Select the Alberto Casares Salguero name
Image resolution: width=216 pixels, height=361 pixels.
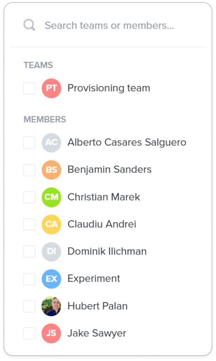[x=127, y=142]
